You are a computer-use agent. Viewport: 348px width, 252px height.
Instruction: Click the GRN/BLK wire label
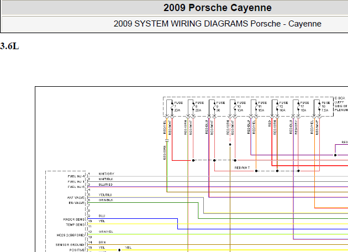[106, 200]
